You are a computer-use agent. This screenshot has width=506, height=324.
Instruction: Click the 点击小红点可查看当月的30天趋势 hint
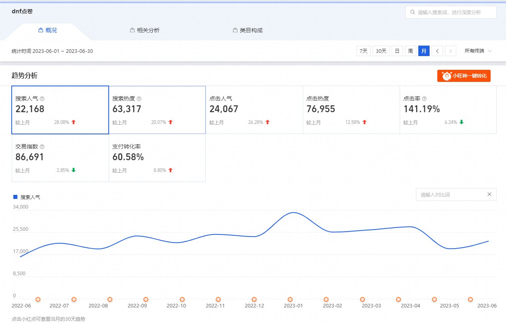tap(48, 319)
